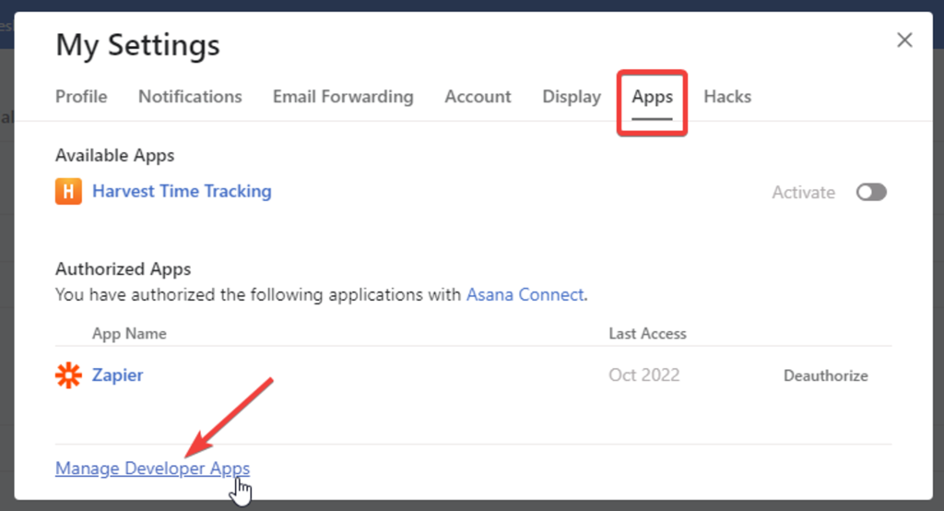The image size is (944, 511).
Task: Select the Account tab
Action: [478, 97]
